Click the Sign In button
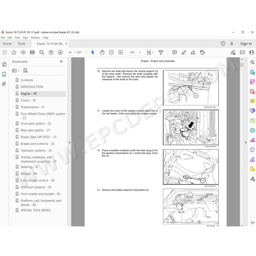The width and height of the screenshot is (256, 256). (x=246, y=44)
